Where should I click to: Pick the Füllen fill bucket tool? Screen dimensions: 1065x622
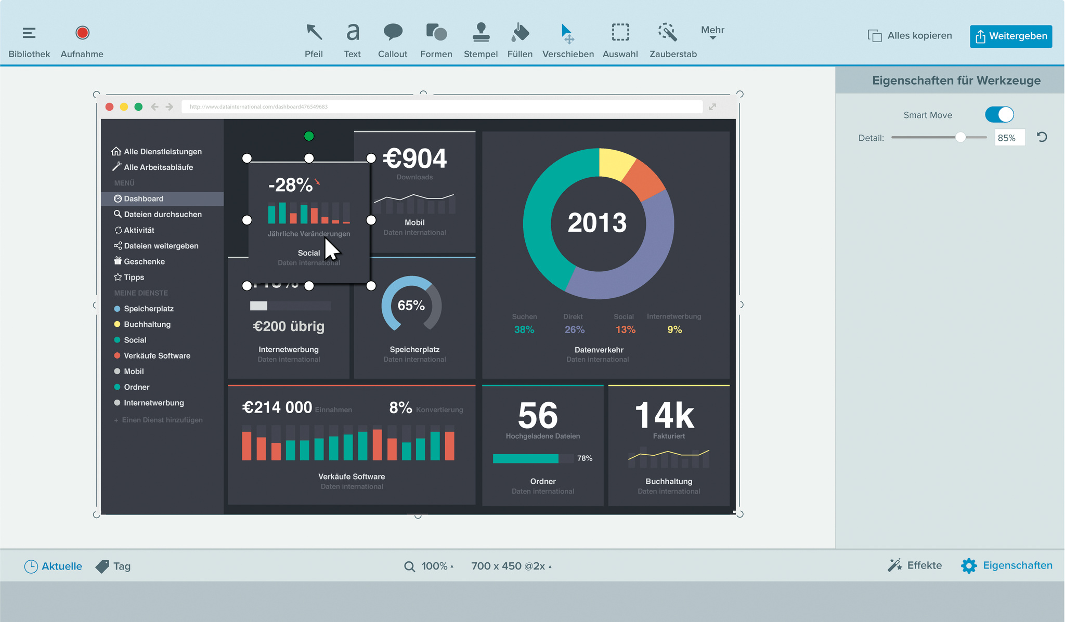[x=519, y=40]
